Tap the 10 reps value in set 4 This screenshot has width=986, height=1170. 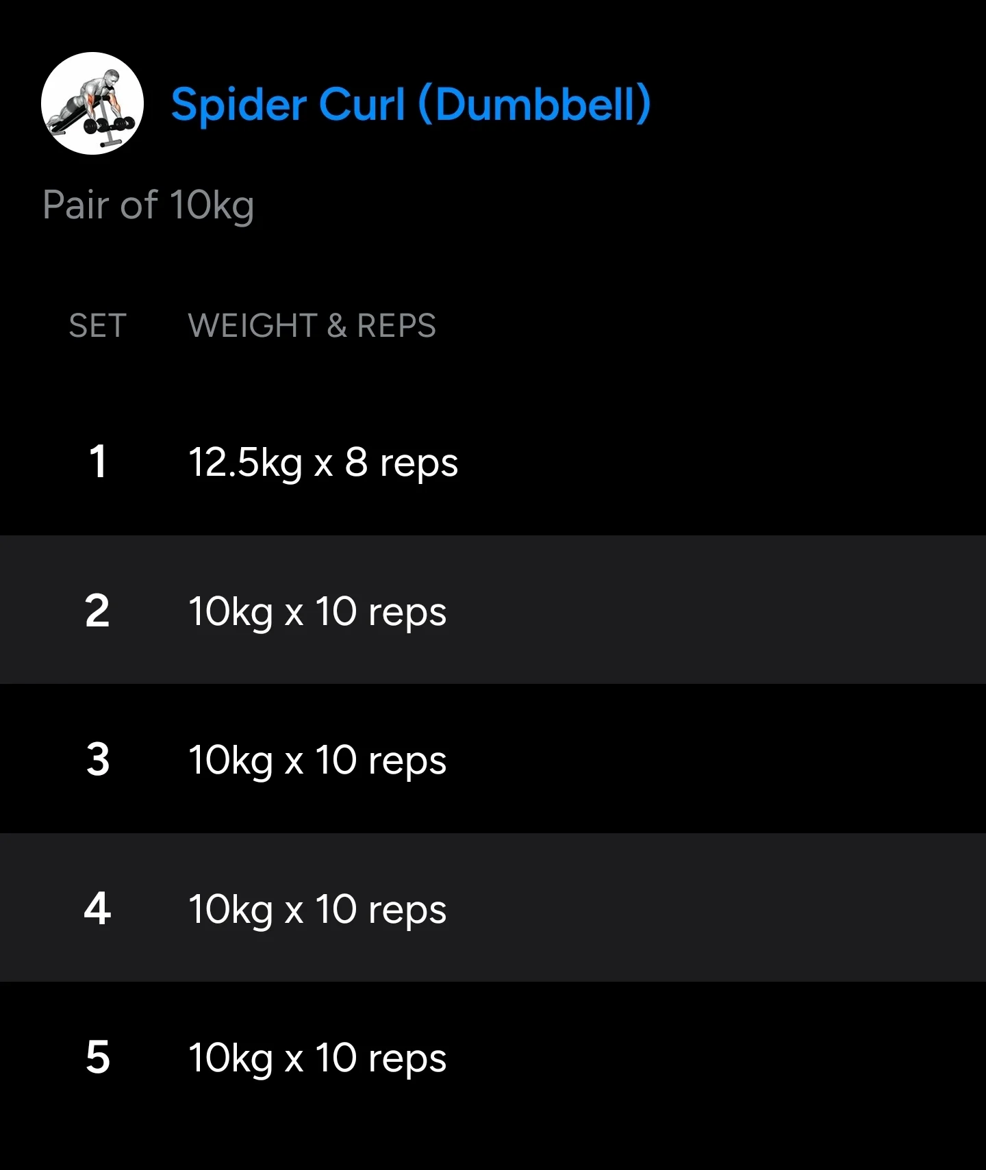point(381,909)
